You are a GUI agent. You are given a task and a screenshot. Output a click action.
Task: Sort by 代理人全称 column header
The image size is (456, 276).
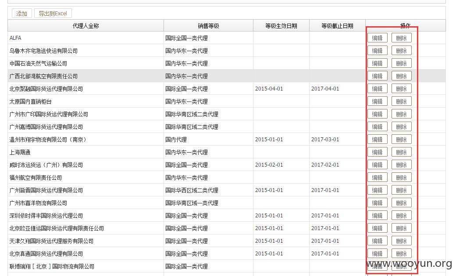[86, 26]
